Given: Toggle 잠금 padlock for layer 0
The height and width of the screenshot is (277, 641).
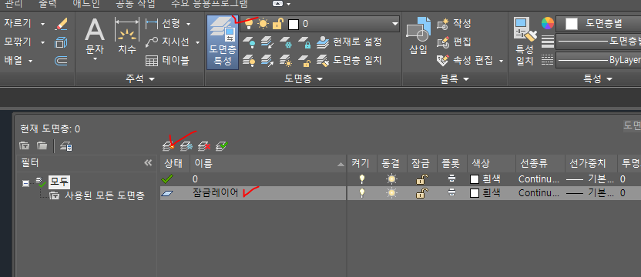Looking at the screenshot, I should [422, 179].
